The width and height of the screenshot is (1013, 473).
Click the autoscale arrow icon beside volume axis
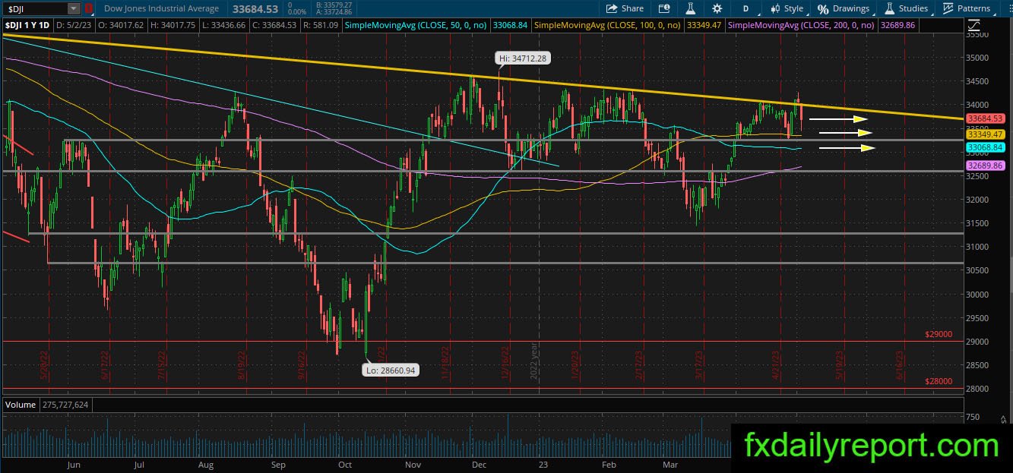pos(1002,418)
